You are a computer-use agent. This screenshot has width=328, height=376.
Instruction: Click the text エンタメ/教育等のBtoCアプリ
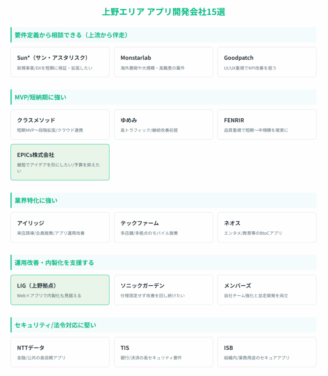253,233
